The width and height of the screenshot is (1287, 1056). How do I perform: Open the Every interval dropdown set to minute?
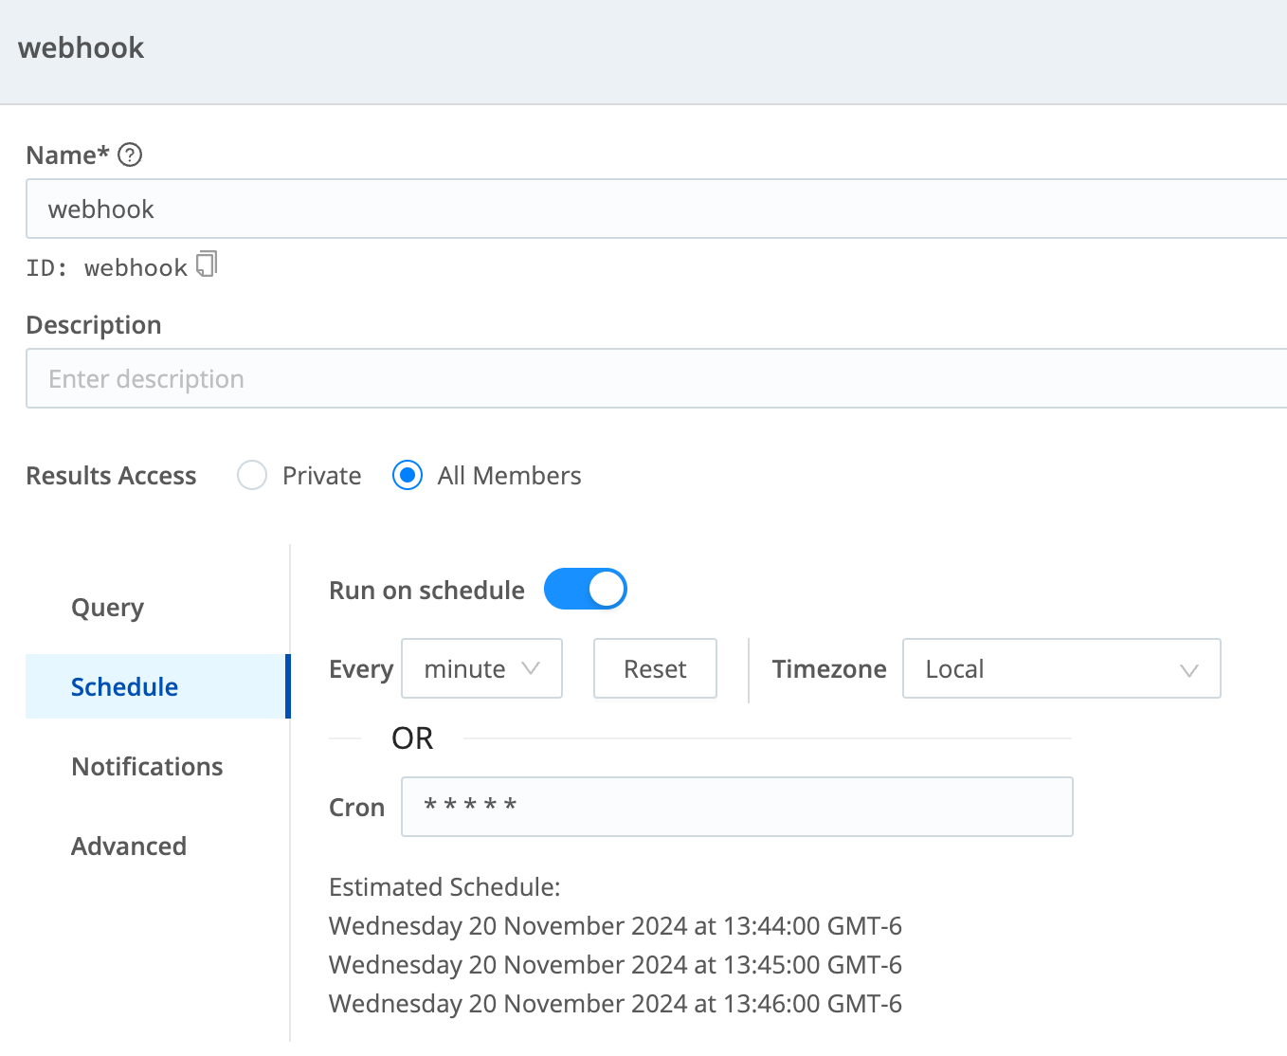(x=481, y=668)
